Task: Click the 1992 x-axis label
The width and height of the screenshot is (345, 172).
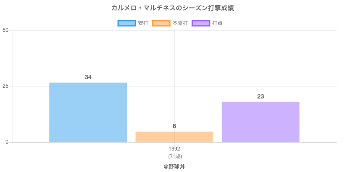Action: tap(174, 149)
